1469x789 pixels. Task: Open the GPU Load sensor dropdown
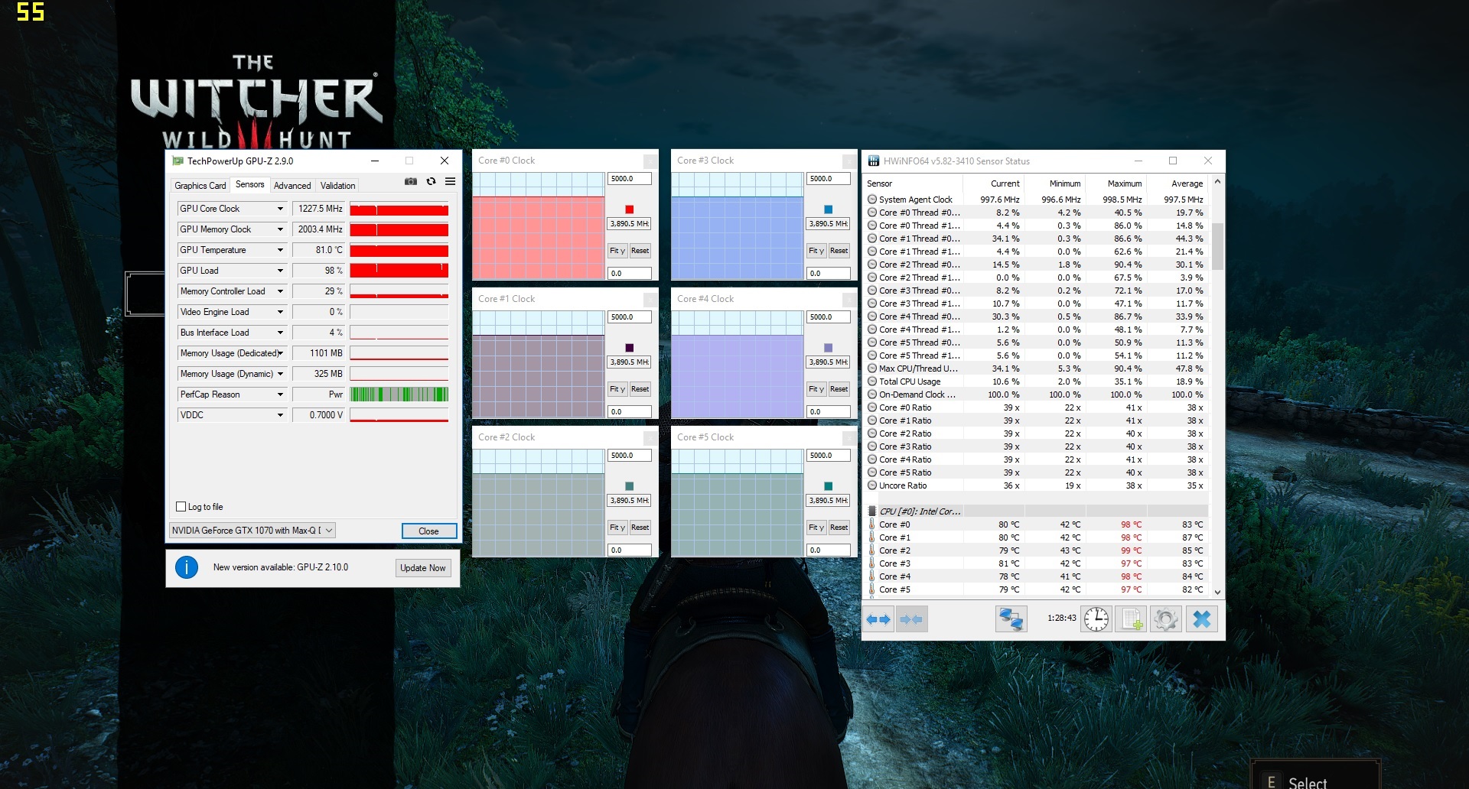280,271
